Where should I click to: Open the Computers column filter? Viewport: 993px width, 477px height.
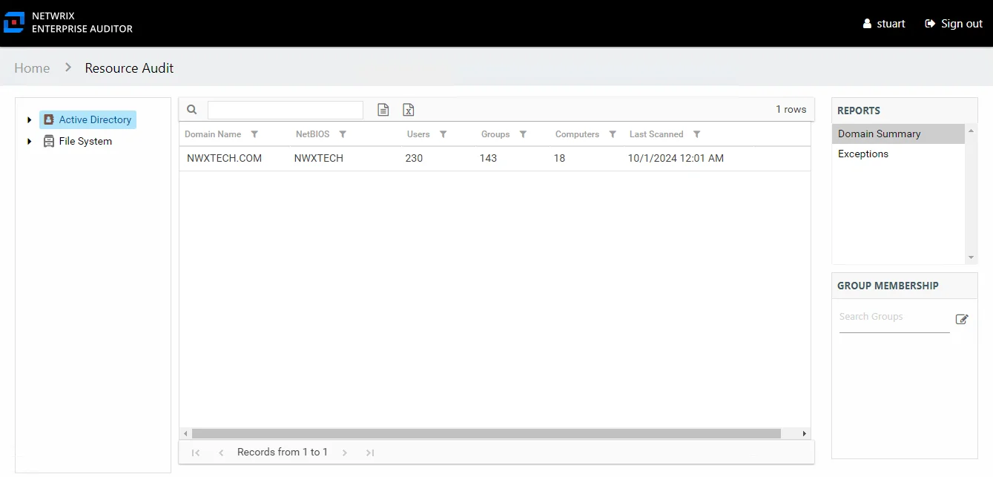pyautogui.click(x=613, y=134)
